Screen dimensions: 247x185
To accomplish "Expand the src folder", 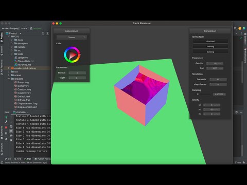I will click(12, 50).
